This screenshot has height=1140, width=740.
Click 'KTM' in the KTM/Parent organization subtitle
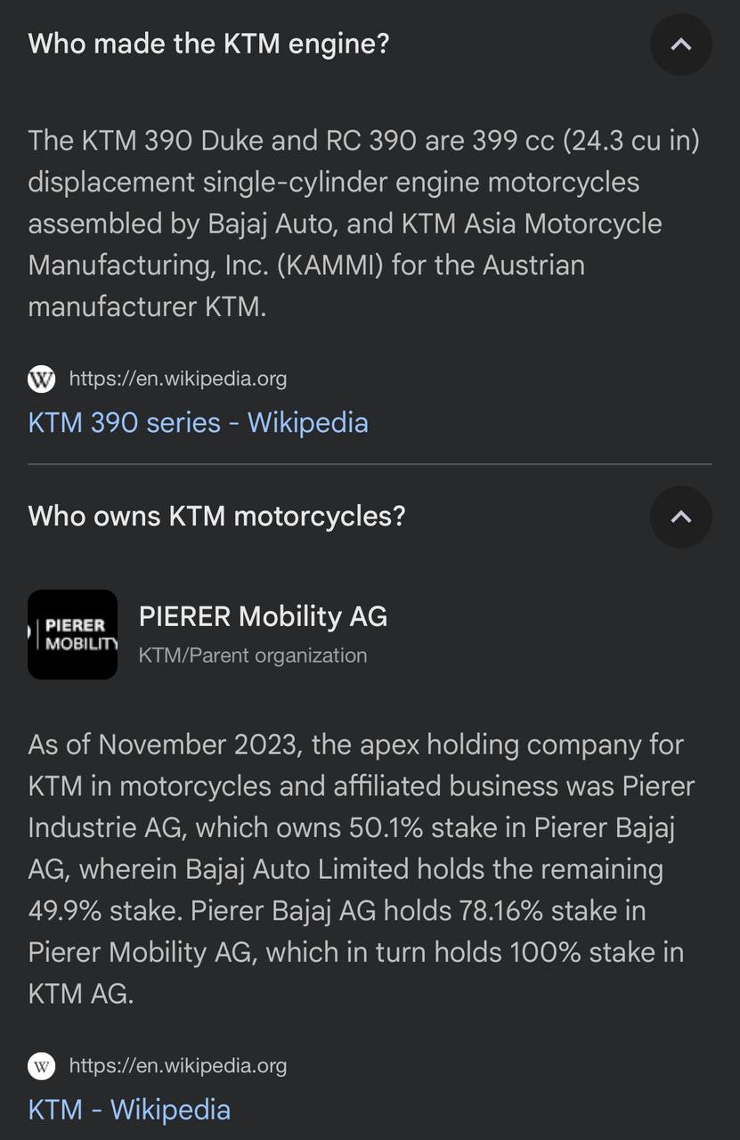pos(157,655)
